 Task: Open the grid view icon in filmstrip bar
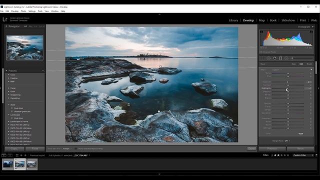click(17, 155)
